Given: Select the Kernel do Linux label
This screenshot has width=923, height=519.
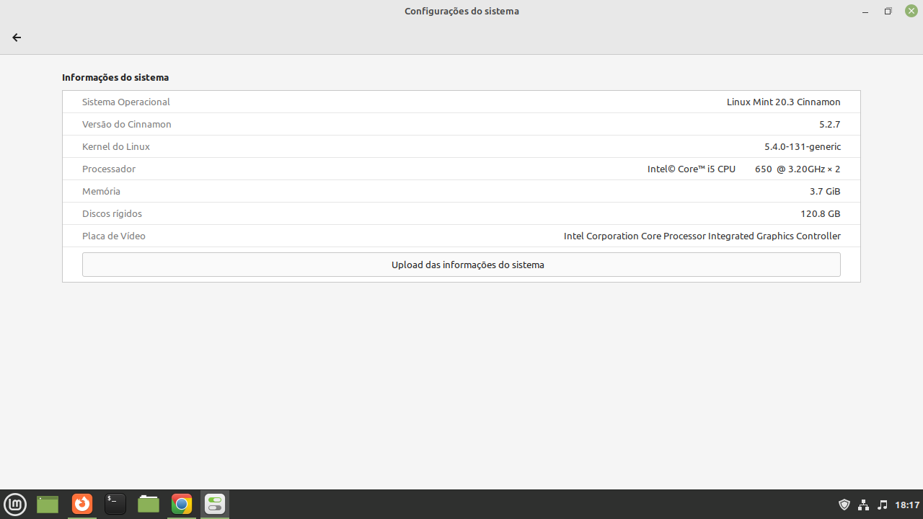Looking at the screenshot, I should [x=116, y=146].
